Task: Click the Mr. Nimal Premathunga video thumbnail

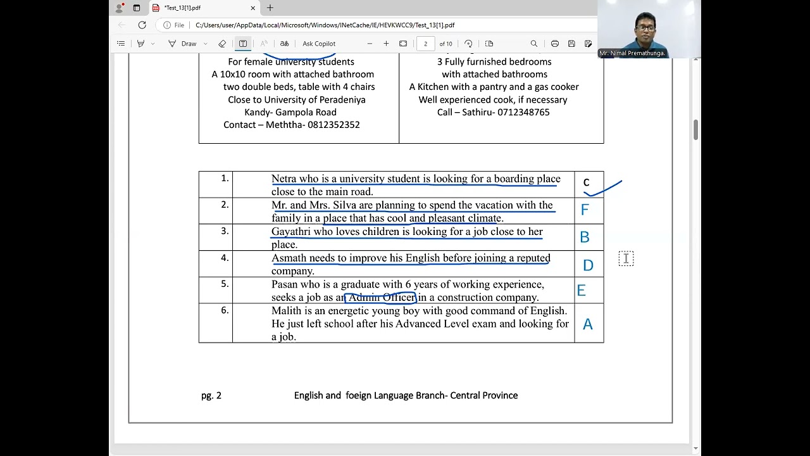Action: [649, 29]
